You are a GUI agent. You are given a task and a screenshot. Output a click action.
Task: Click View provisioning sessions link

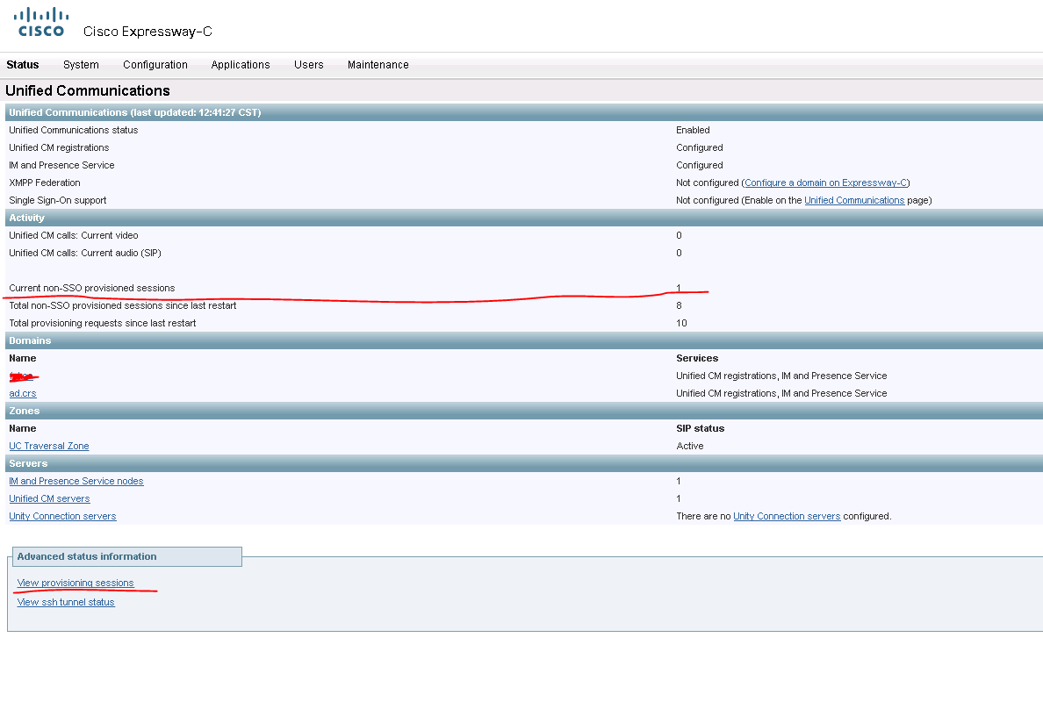tap(76, 584)
